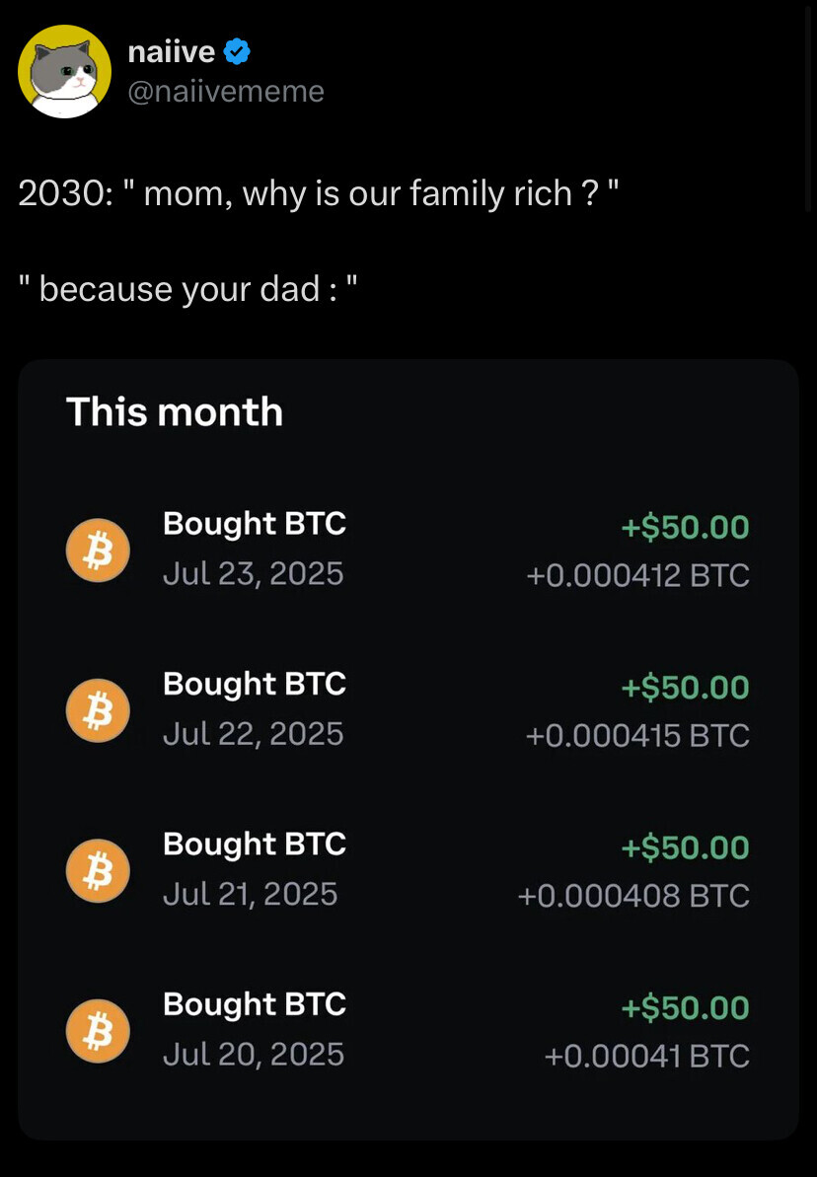Open naiive's cat profile avatar
The height and width of the screenshot is (1177, 817).
[64, 71]
